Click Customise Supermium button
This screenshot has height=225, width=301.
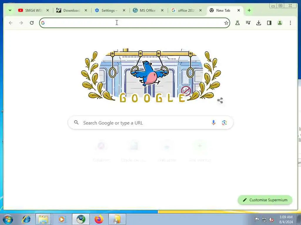(x=265, y=200)
